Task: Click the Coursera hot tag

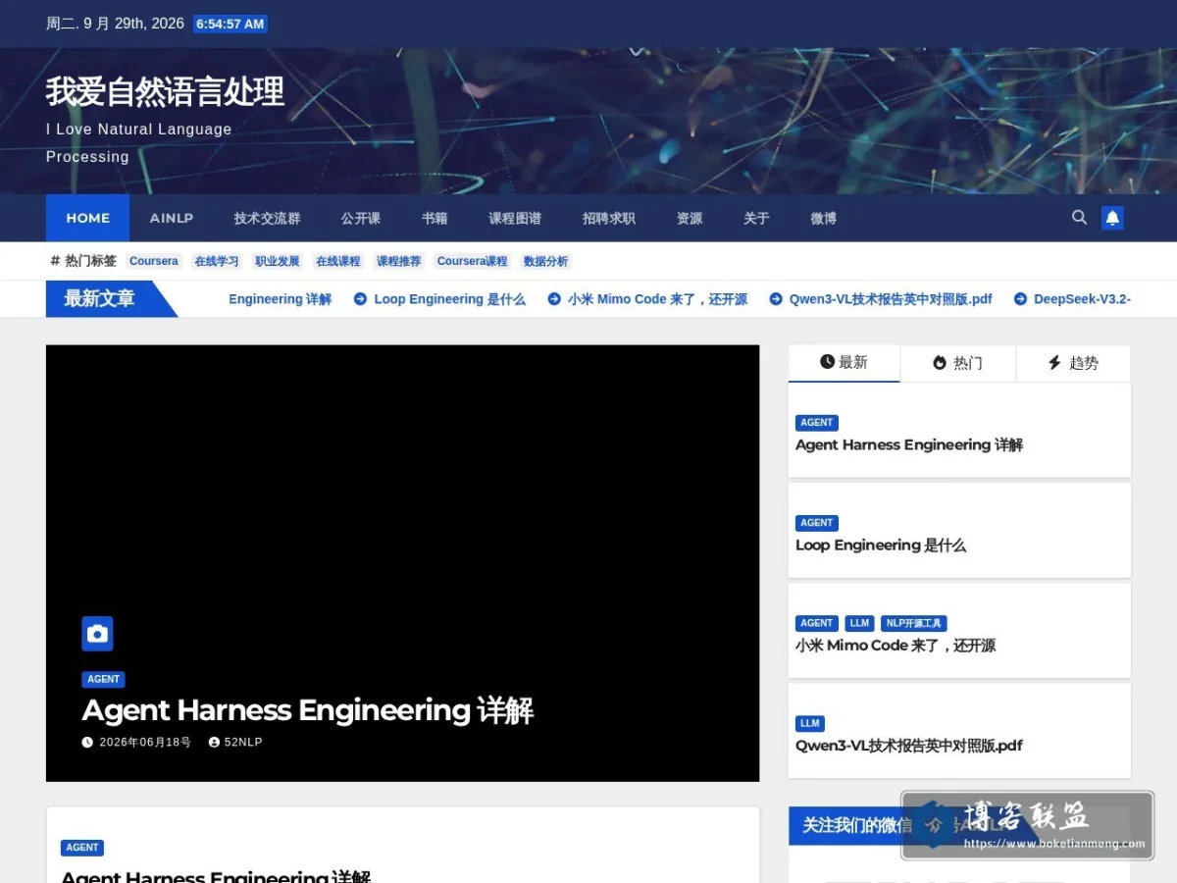Action: (x=154, y=261)
